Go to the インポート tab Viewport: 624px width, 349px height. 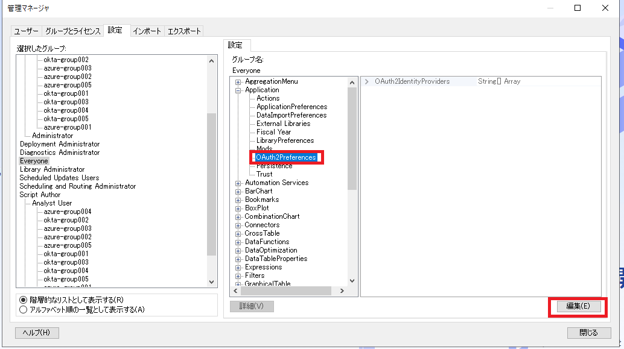pos(147,31)
